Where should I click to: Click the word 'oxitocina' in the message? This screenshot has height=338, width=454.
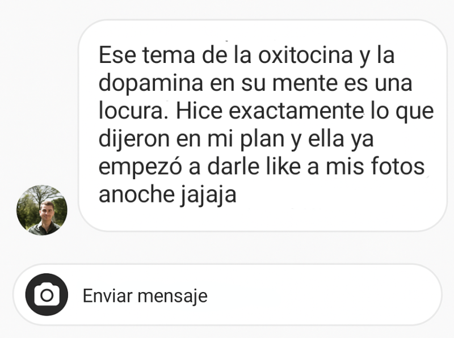[305, 55]
